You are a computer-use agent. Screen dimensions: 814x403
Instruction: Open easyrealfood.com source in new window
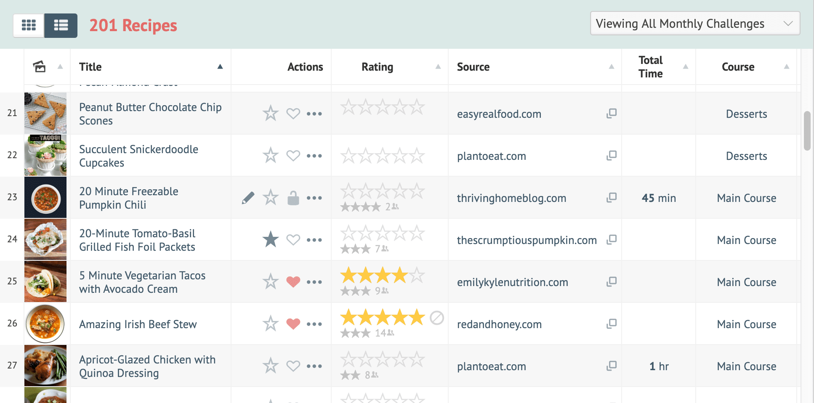pyautogui.click(x=611, y=113)
